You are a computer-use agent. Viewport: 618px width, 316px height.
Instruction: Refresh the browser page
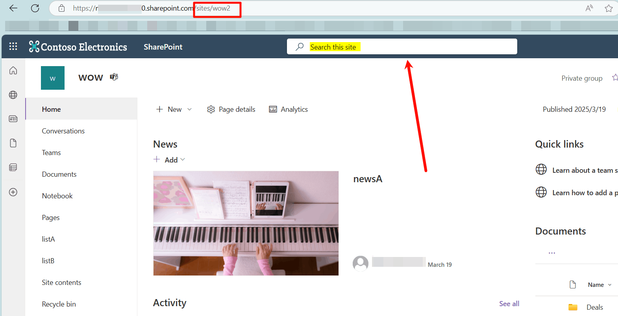35,8
